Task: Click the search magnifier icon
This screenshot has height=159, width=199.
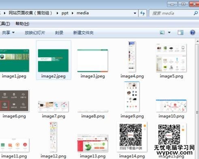Action: click(x=195, y=13)
